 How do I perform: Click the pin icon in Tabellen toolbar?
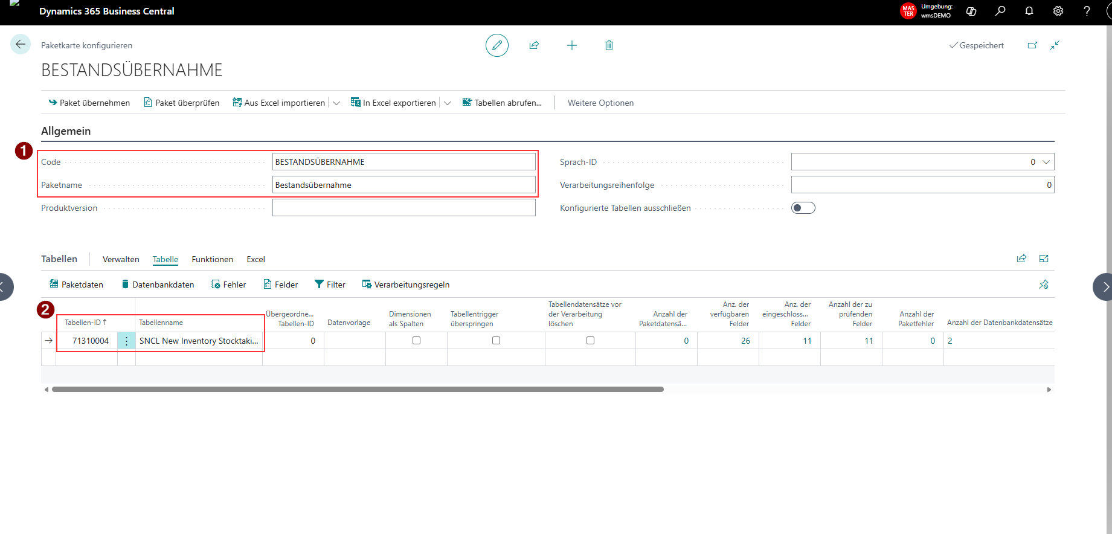click(1044, 285)
